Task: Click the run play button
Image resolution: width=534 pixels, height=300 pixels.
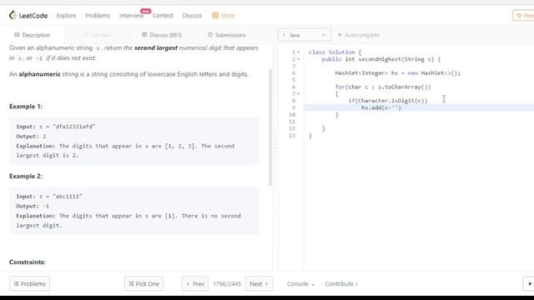Action: pos(529,283)
